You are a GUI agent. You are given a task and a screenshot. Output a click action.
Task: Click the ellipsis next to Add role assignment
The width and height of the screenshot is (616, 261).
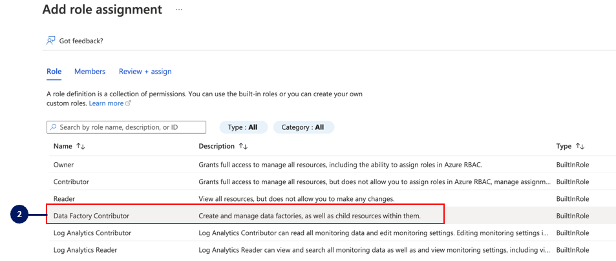pos(179,10)
